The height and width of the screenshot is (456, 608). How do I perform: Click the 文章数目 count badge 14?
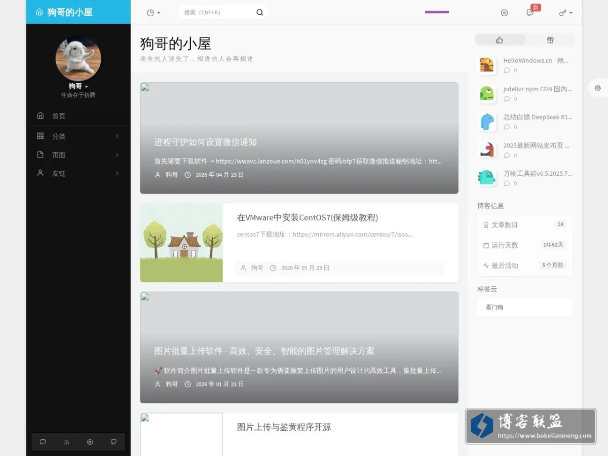[x=560, y=224]
